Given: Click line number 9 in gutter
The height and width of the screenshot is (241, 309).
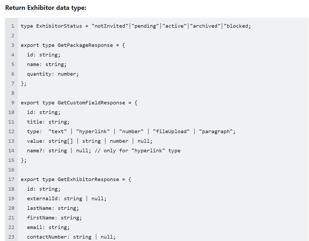Looking at the screenshot, I should [13, 103].
